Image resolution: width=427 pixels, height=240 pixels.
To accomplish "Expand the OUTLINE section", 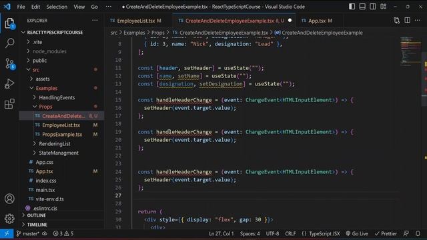I will [x=36, y=215].
